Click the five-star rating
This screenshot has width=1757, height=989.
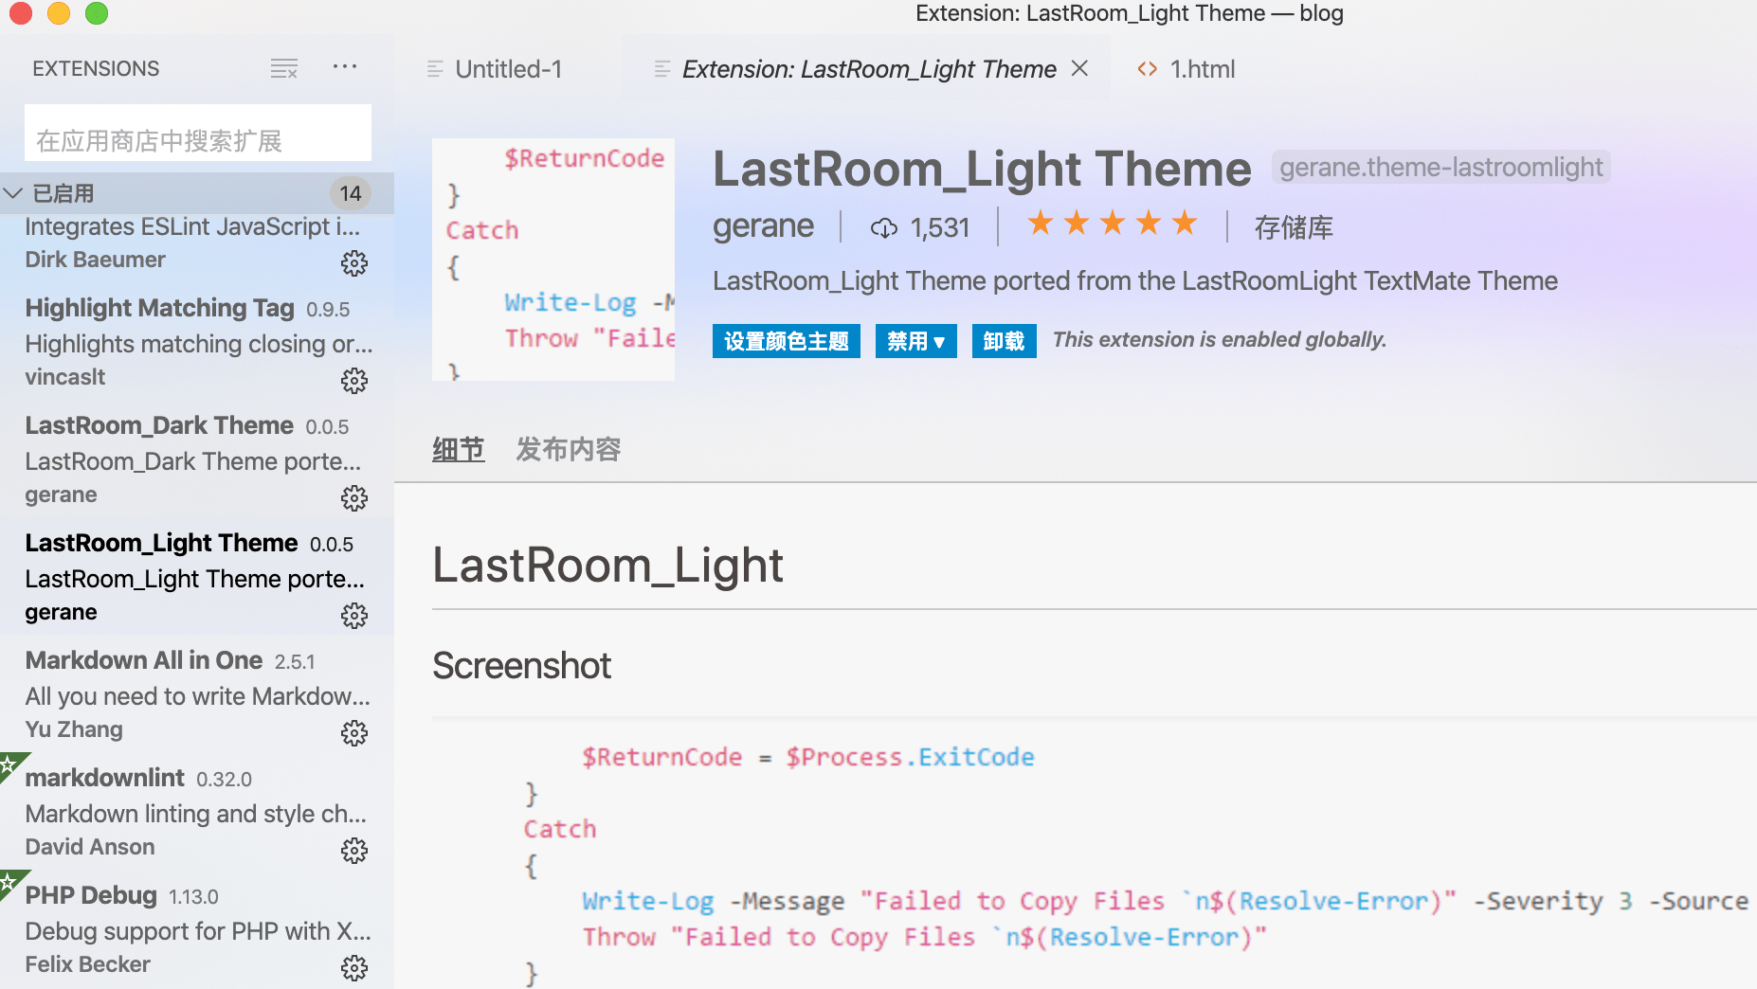click(x=1113, y=225)
